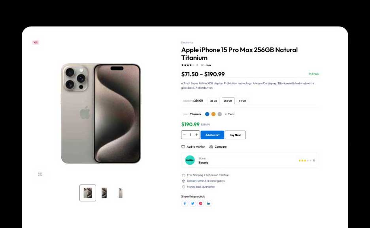Click the Add to cart button

click(x=212, y=135)
